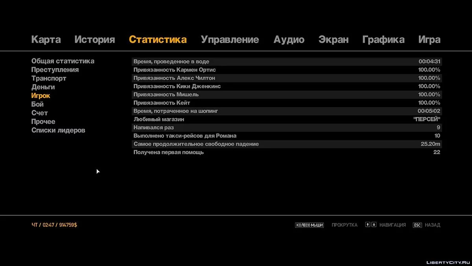Screen dimensions: 472x266
Task: Go to the Аудио tab
Action: tap(289, 40)
